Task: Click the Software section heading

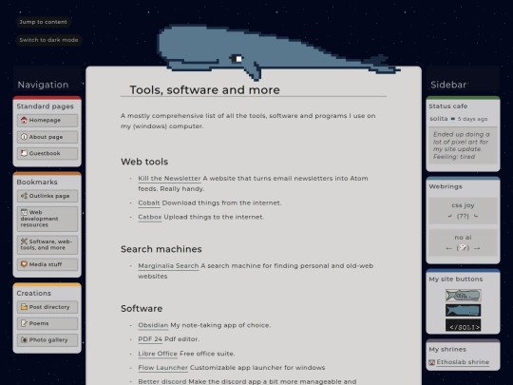Action: pyautogui.click(x=142, y=309)
